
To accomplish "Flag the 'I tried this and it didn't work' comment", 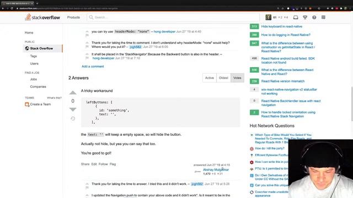I will point(87,188).
